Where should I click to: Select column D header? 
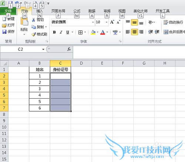81,63
